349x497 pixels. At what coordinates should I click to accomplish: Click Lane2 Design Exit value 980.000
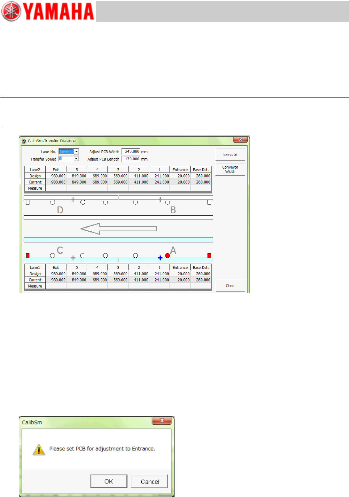(x=56, y=176)
